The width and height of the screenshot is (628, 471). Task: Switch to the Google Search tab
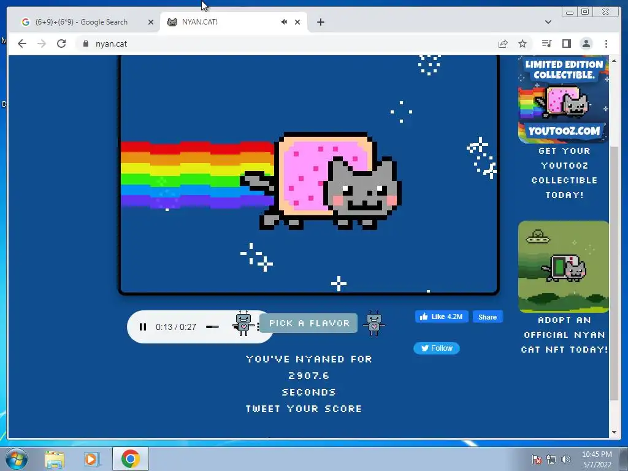pos(82,22)
